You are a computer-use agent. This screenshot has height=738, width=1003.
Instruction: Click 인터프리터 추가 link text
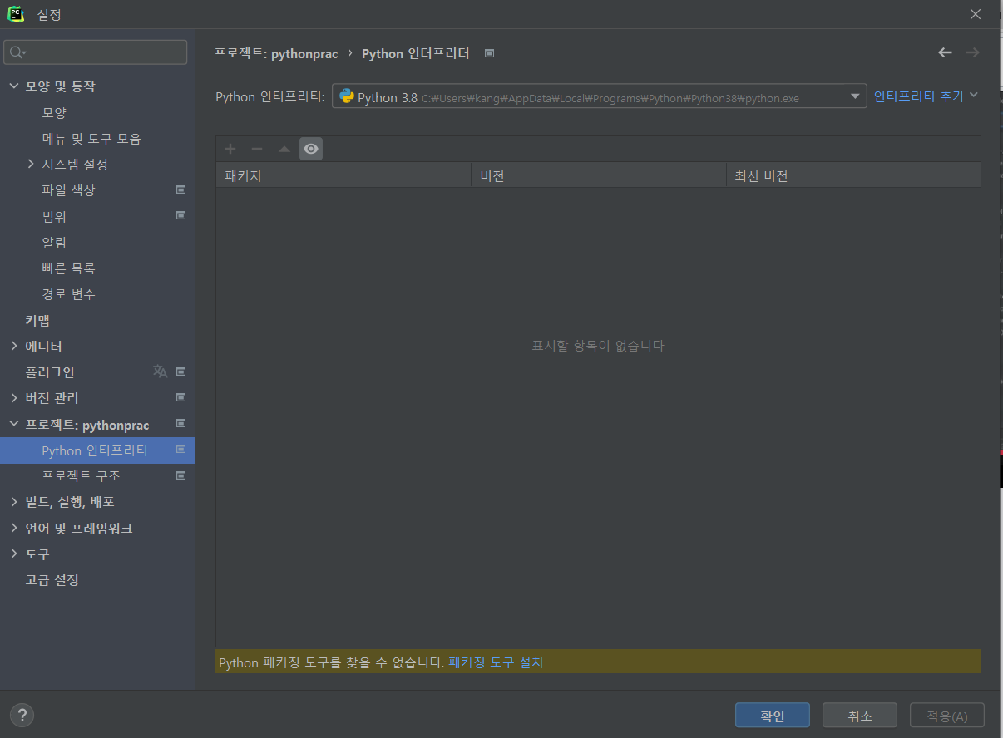(919, 96)
